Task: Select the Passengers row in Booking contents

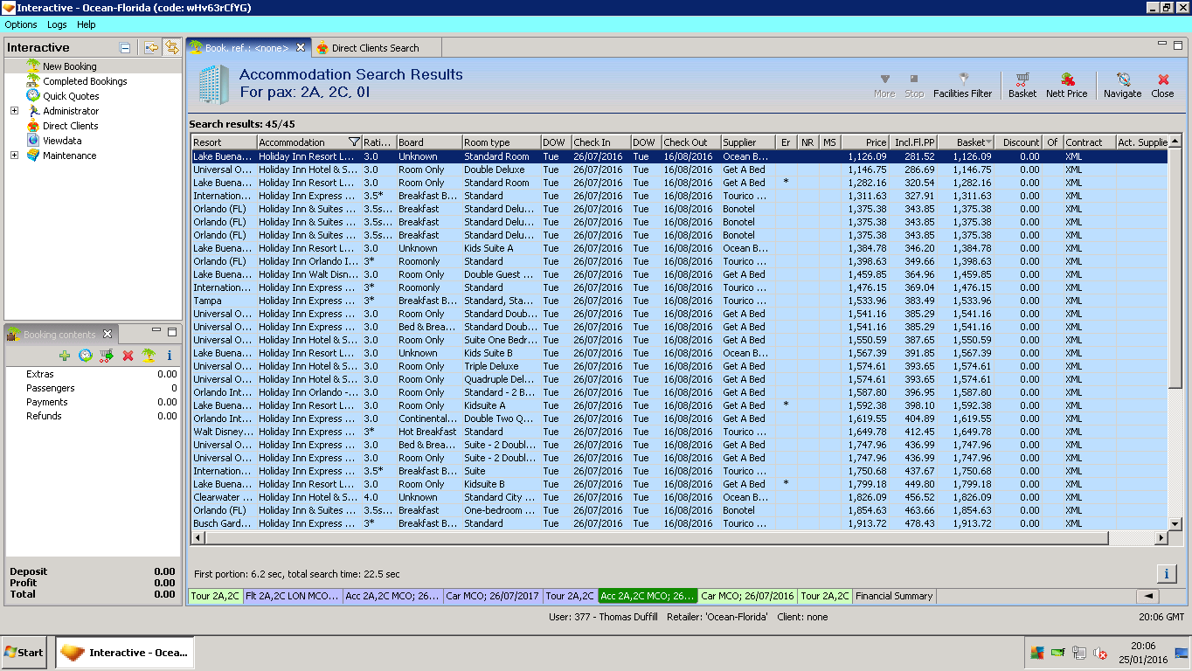Action: (x=93, y=388)
